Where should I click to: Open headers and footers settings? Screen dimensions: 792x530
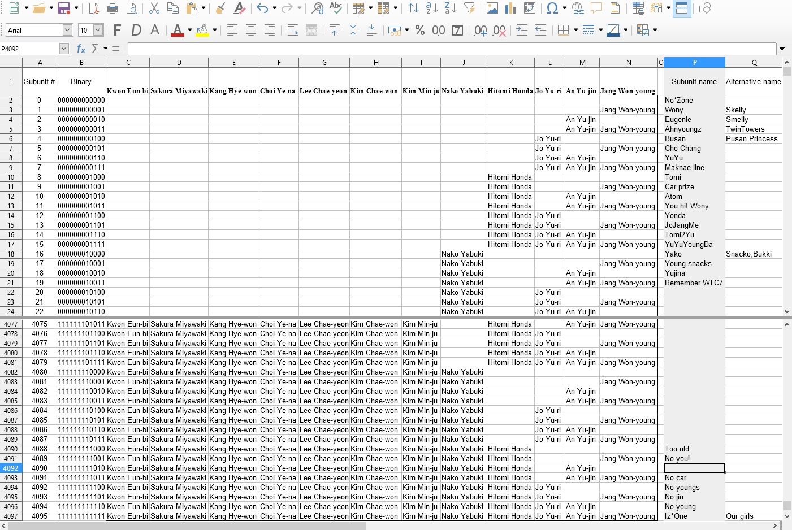pos(615,8)
